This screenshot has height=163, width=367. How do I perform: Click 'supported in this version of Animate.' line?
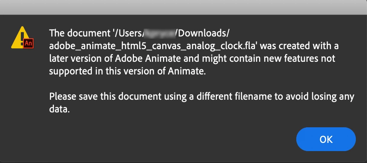(x=127, y=72)
